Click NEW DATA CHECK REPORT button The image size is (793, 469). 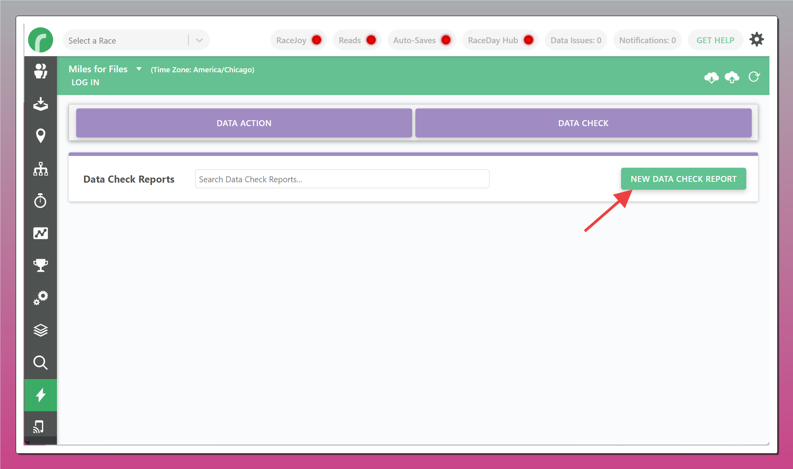point(683,179)
